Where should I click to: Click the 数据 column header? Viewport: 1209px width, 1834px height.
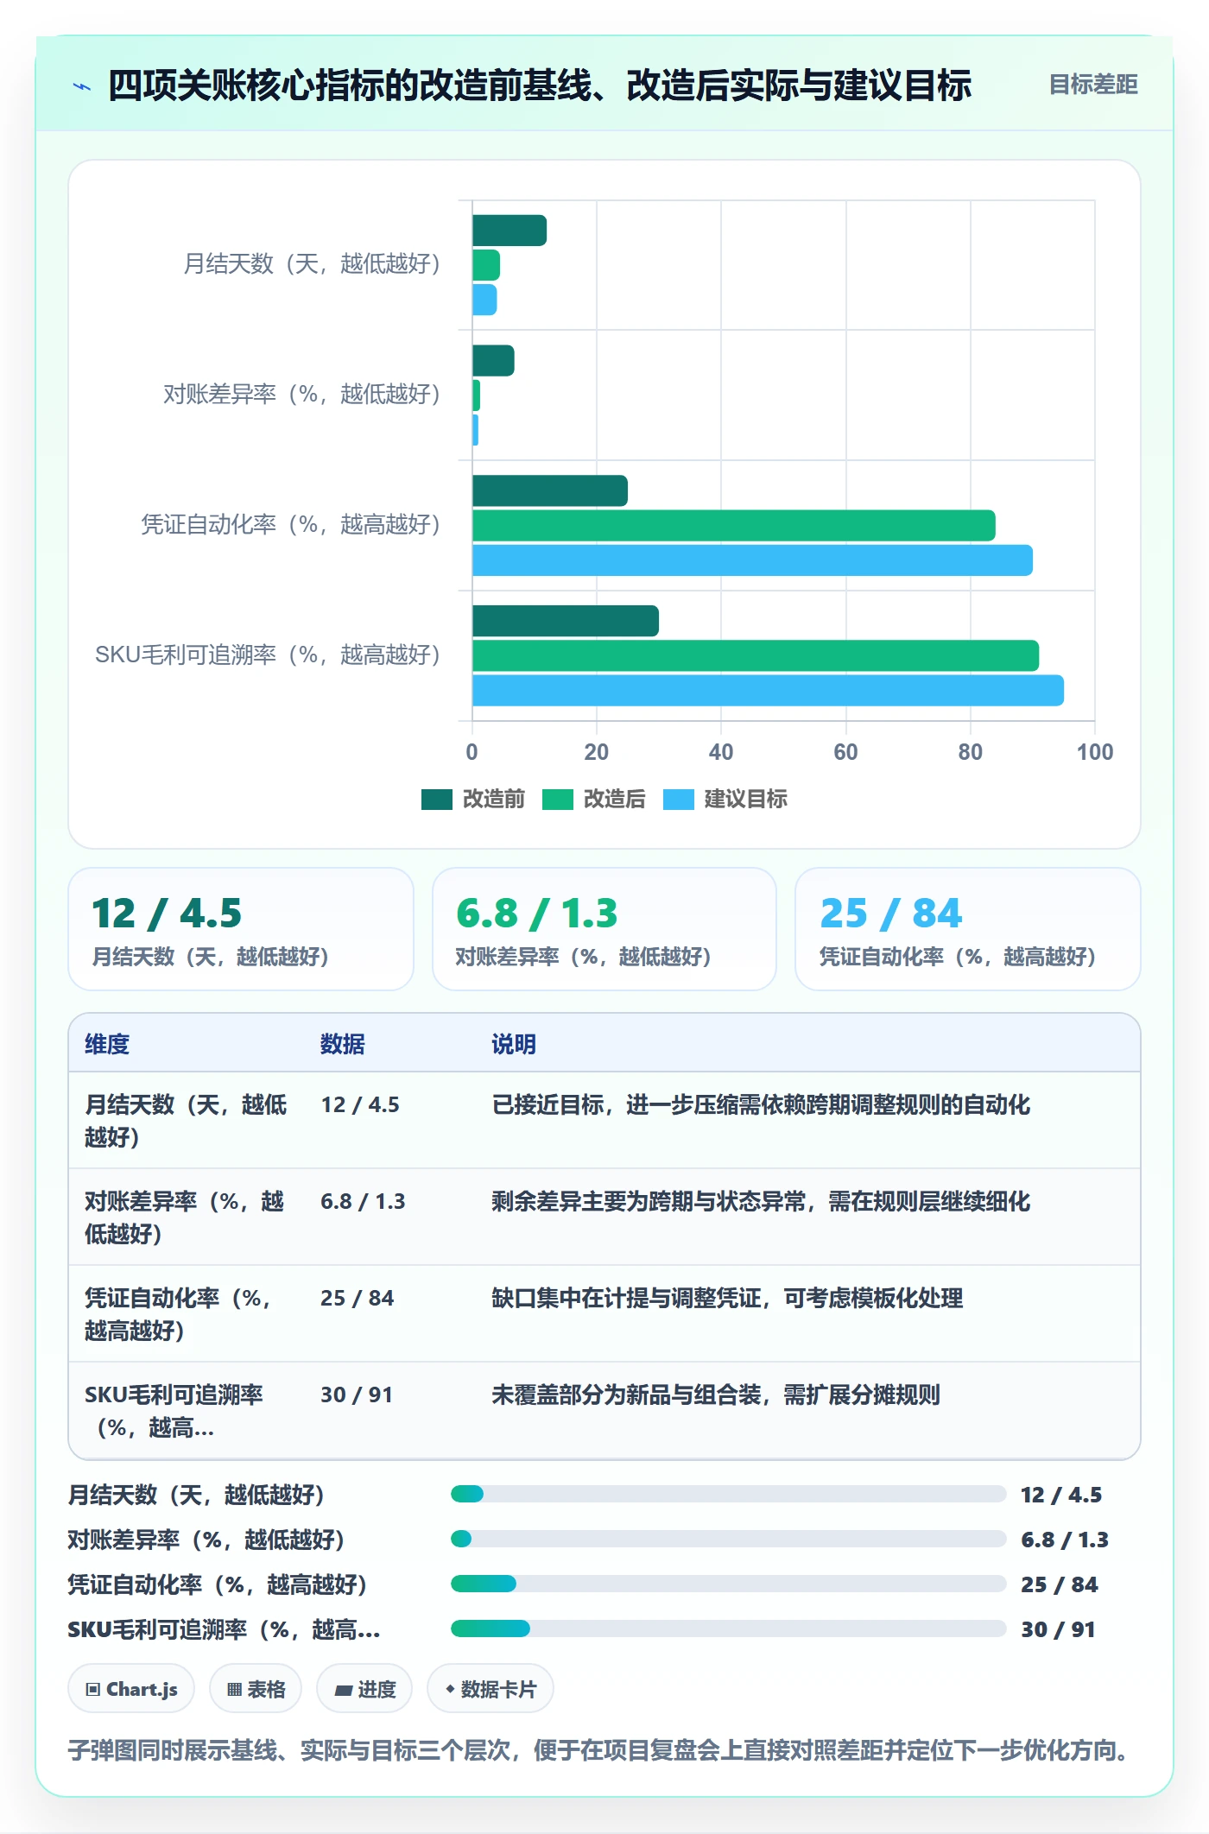click(x=343, y=1044)
